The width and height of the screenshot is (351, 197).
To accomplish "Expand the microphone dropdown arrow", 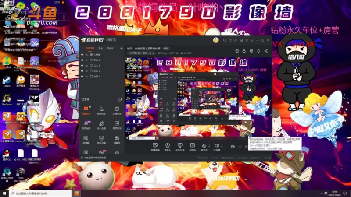I will tap(209, 146).
